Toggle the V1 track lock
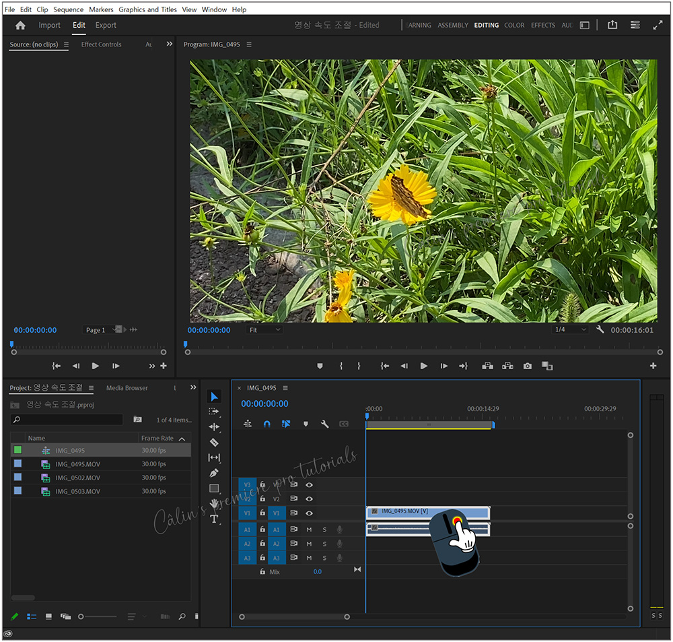Image resolution: width=673 pixels, height=642 pixels. 262,513
